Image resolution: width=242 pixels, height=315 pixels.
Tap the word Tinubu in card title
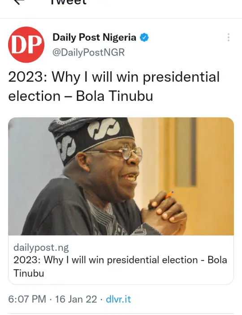[x=29, y=273]
